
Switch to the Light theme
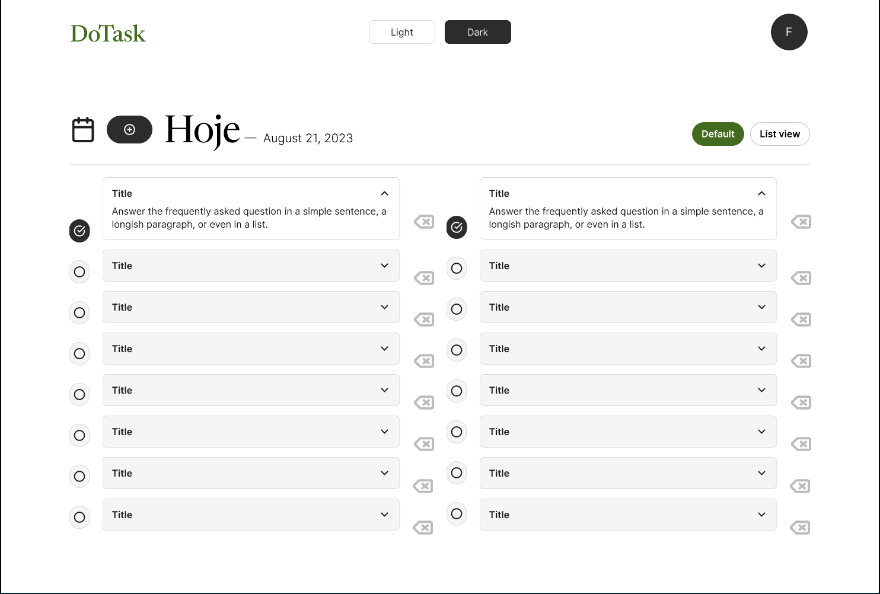point(401,32)
